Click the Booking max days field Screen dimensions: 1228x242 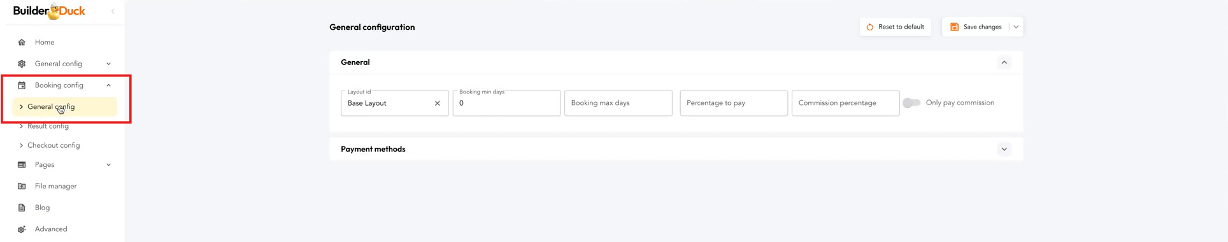coord(618,103)
